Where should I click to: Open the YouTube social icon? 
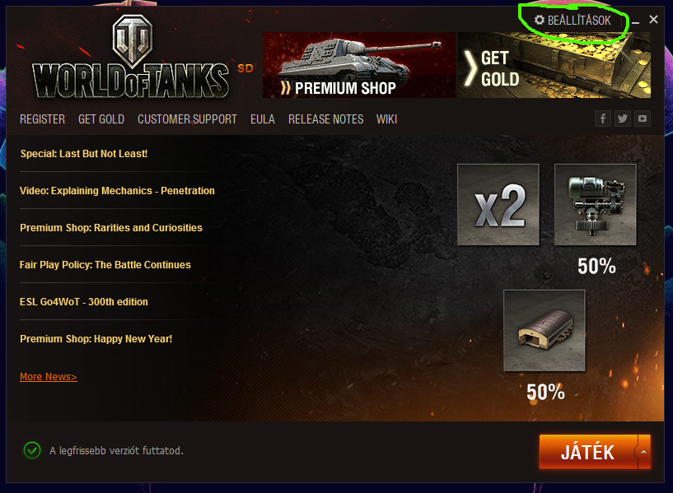tap(642, 119)
